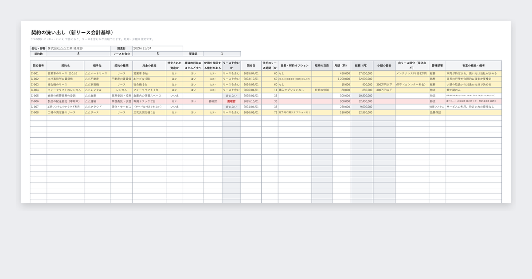The height and width of the screenshot is (279, 532).
Task: Select the start date 2024/04/01
Action: (251, 107)
